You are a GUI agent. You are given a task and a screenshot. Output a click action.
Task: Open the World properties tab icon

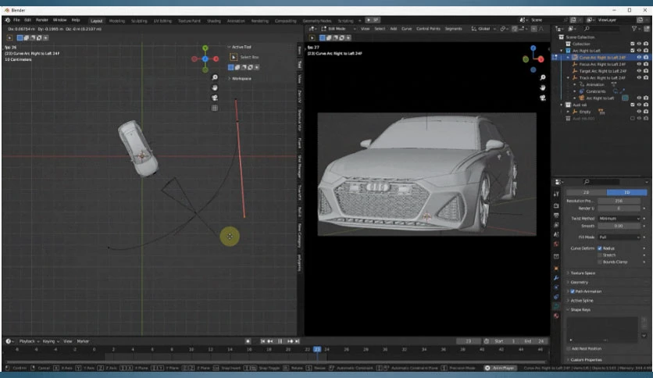(556, 244)
